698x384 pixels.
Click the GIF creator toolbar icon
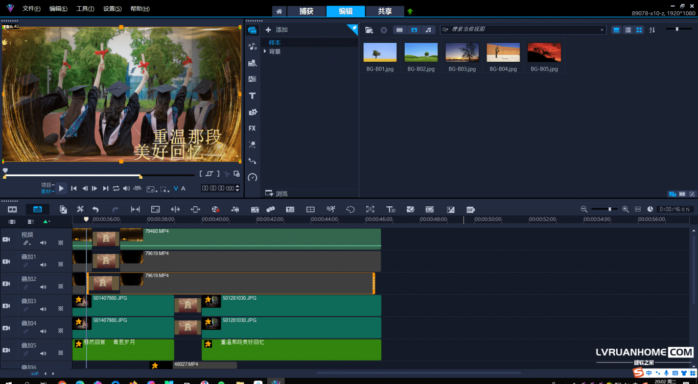(471, 209)
